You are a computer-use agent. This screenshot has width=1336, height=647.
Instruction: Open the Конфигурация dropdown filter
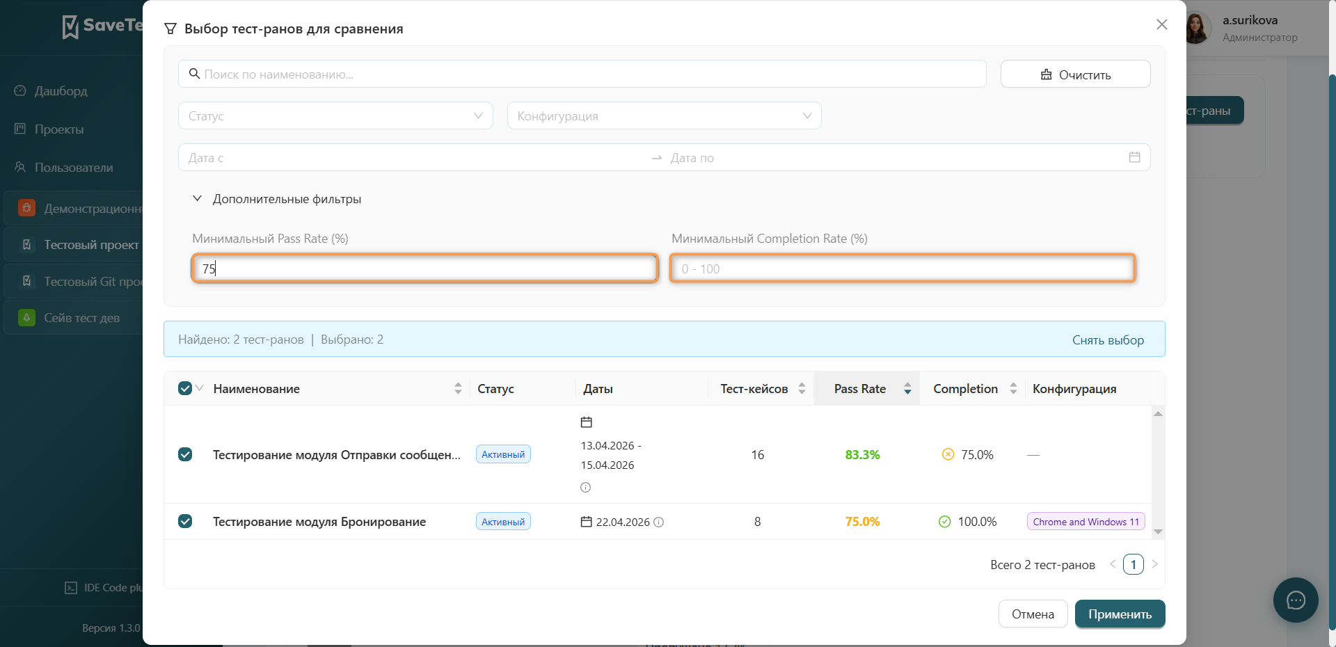click(x=665, y=115)
